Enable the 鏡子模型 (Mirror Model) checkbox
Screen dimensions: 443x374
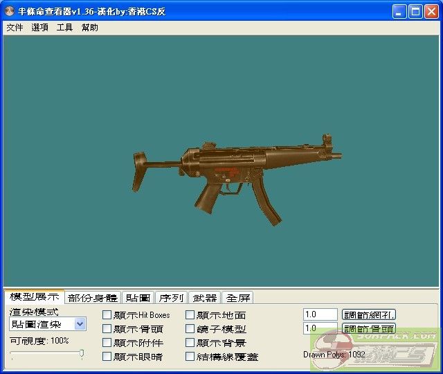click(x=190, y=329)
